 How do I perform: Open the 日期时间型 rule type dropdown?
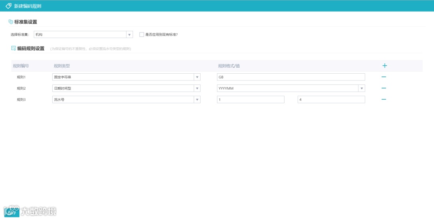[x=197, y=88]
